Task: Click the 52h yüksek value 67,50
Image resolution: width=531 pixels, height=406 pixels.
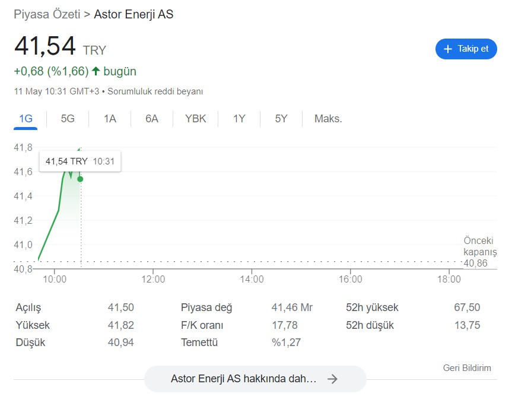Action: point(467,307)
